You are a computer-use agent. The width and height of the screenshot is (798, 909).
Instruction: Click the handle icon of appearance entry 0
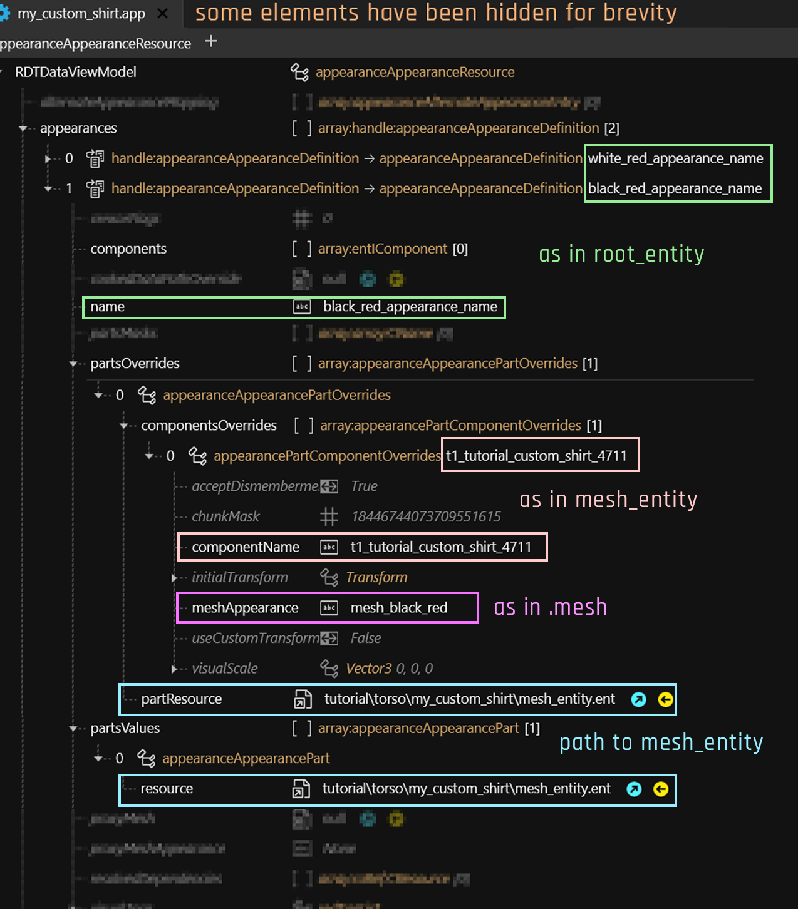[x=95, y=158]
